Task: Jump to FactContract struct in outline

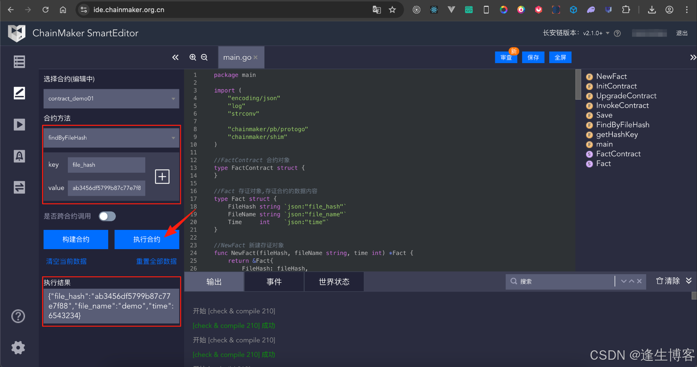Action: 618,154
